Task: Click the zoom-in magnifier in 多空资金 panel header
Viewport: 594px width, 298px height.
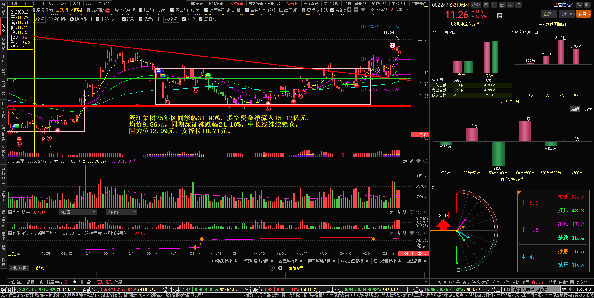Action: point(419,212)
